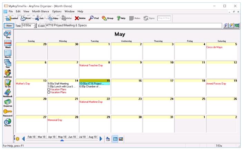Jump to Jun 18 month tab

tap(72, 137)
